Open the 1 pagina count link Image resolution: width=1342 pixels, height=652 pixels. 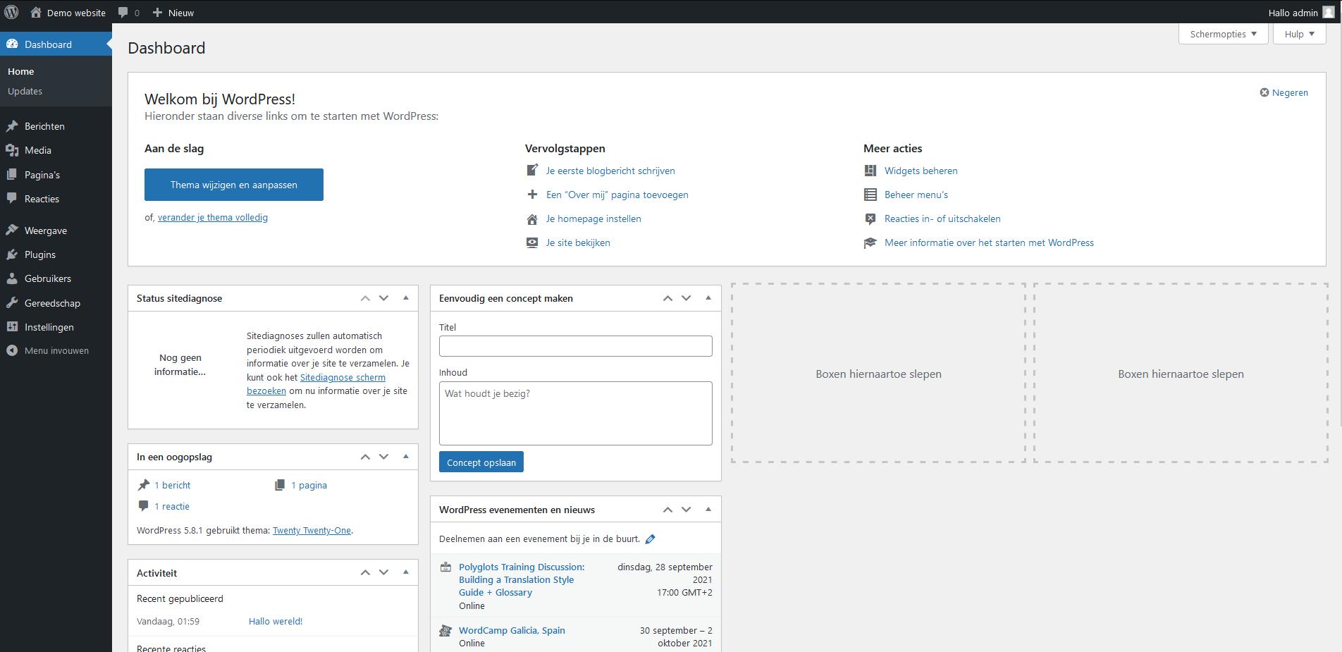[309, 485]
